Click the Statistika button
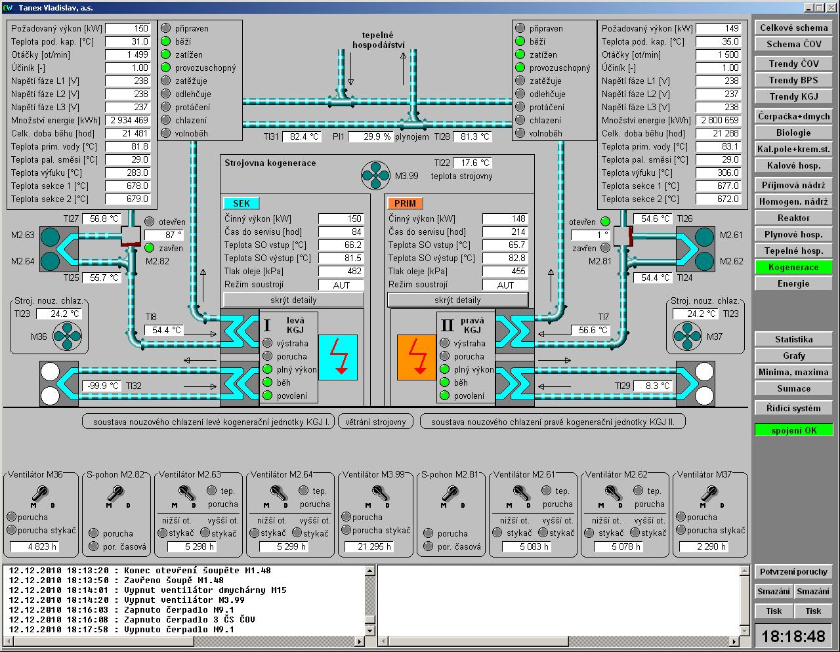The image size is (840, 652). [793, 339]
